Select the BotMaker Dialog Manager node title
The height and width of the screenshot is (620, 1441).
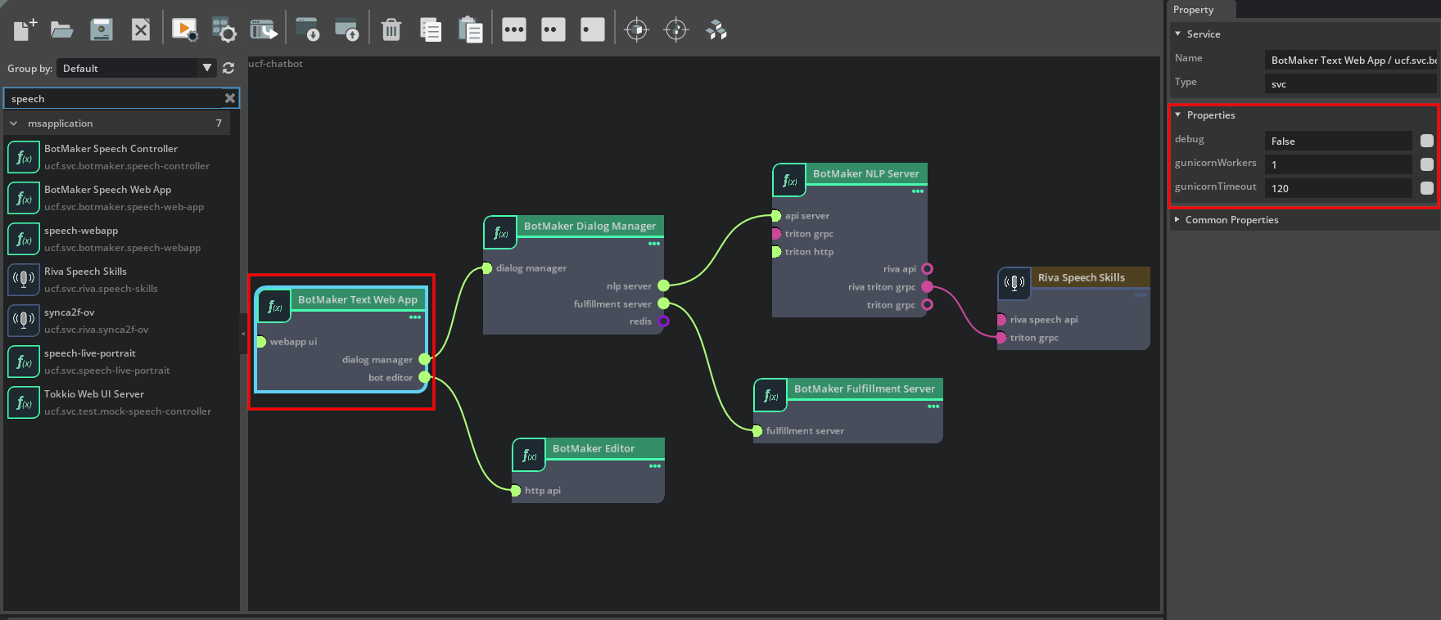[589, 226]
